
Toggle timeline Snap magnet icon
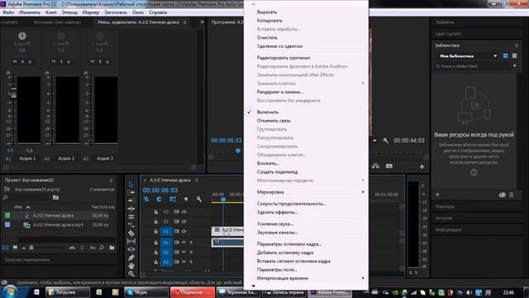click(x=160, y=199)
